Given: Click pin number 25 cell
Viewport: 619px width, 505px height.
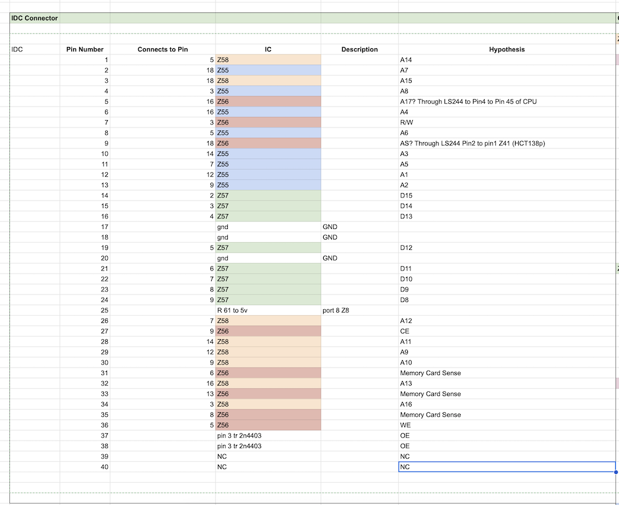Looking at the screenshot, I should click(85, 310).
